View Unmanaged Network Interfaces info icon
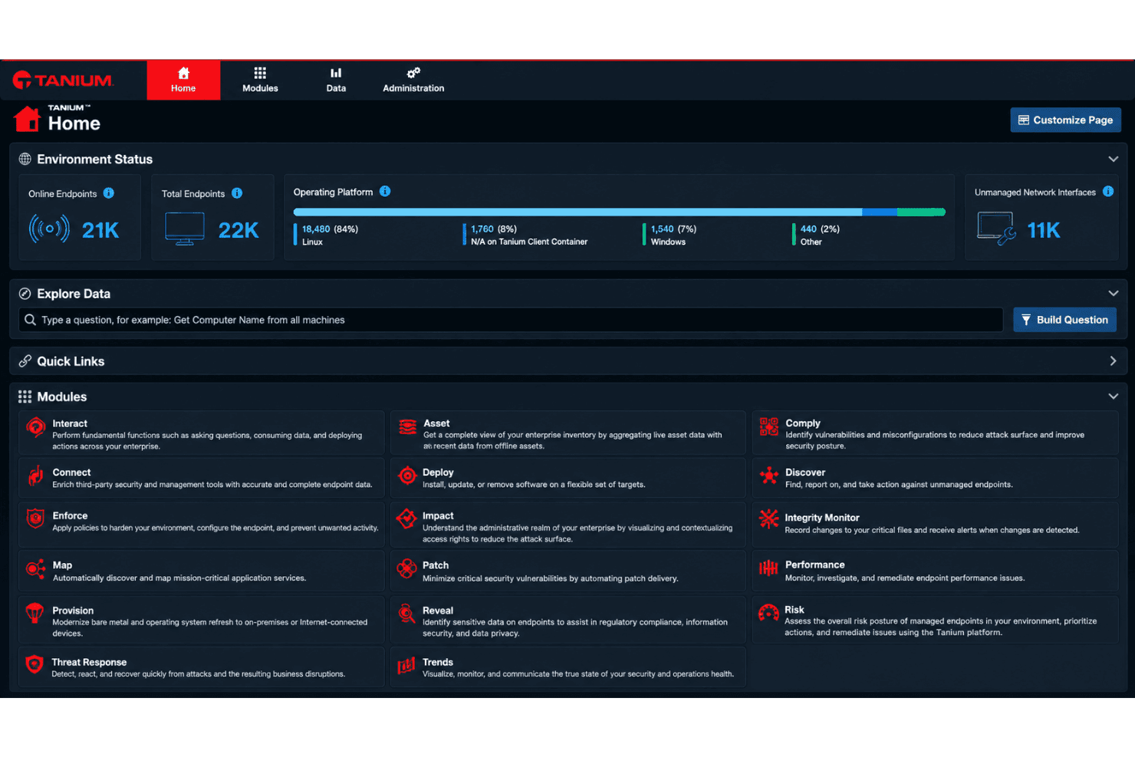 coord(1108,192)
